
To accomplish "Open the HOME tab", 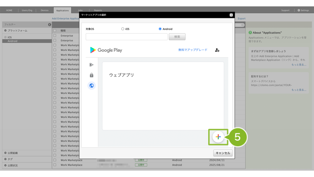I will click(10, 10).
